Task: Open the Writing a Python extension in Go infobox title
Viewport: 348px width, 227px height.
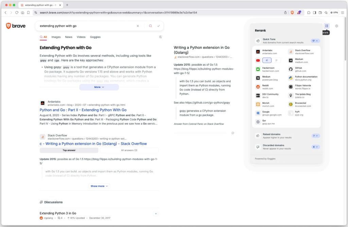Action: pyautogui.click(x=202, y=50)
